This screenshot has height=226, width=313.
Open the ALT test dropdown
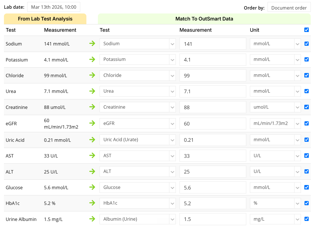[137, 172]
